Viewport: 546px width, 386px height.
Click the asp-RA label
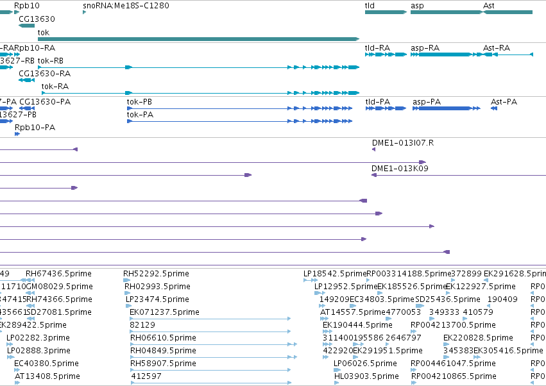(425, 47)
